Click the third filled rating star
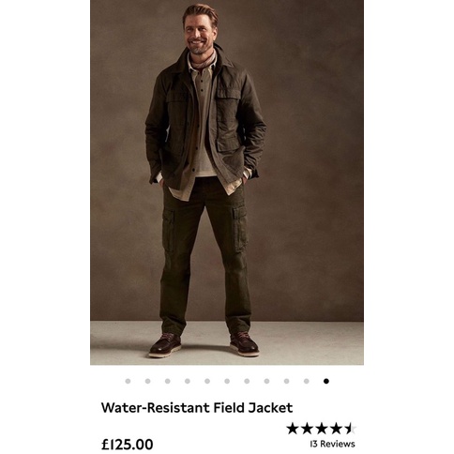The image size is (454, 454). (x=322, y=429)
